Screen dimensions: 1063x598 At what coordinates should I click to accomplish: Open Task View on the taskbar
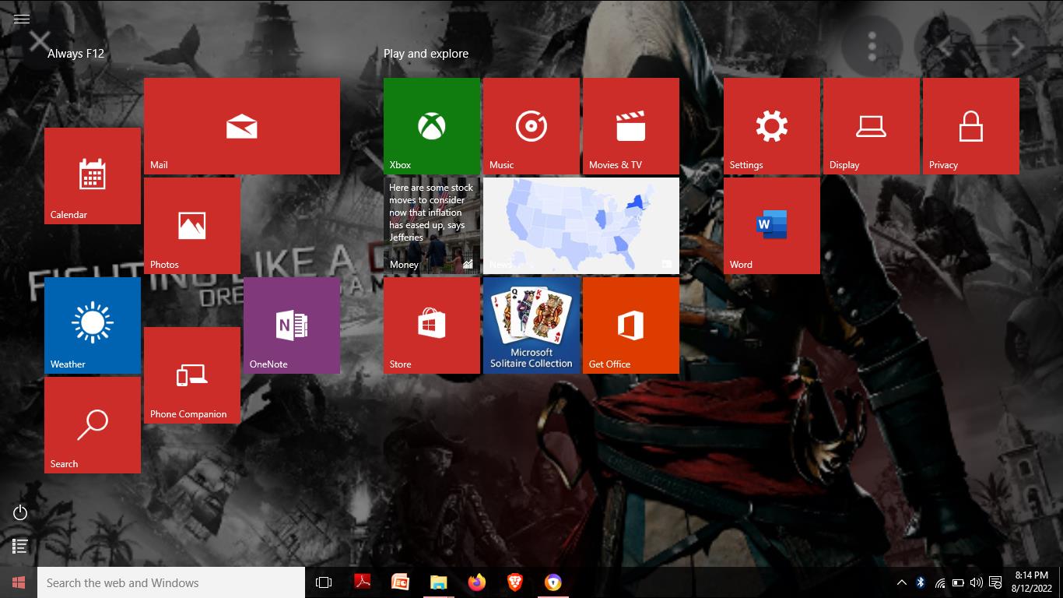pyautogui.click(x=324, y=582)
